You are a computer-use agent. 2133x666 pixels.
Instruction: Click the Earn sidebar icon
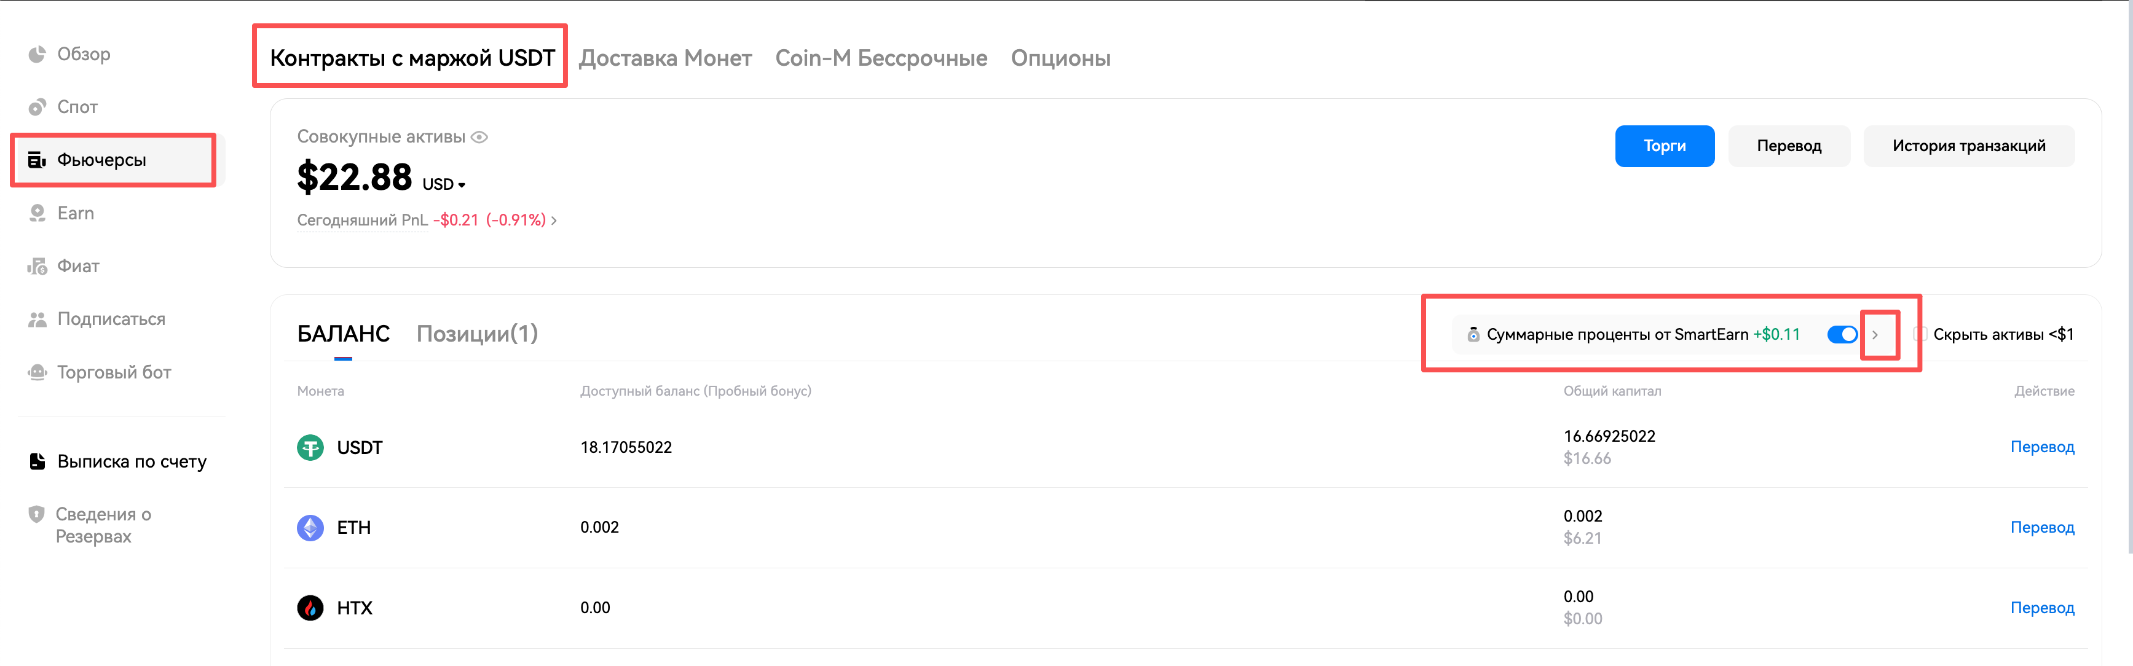coord(36,213)
